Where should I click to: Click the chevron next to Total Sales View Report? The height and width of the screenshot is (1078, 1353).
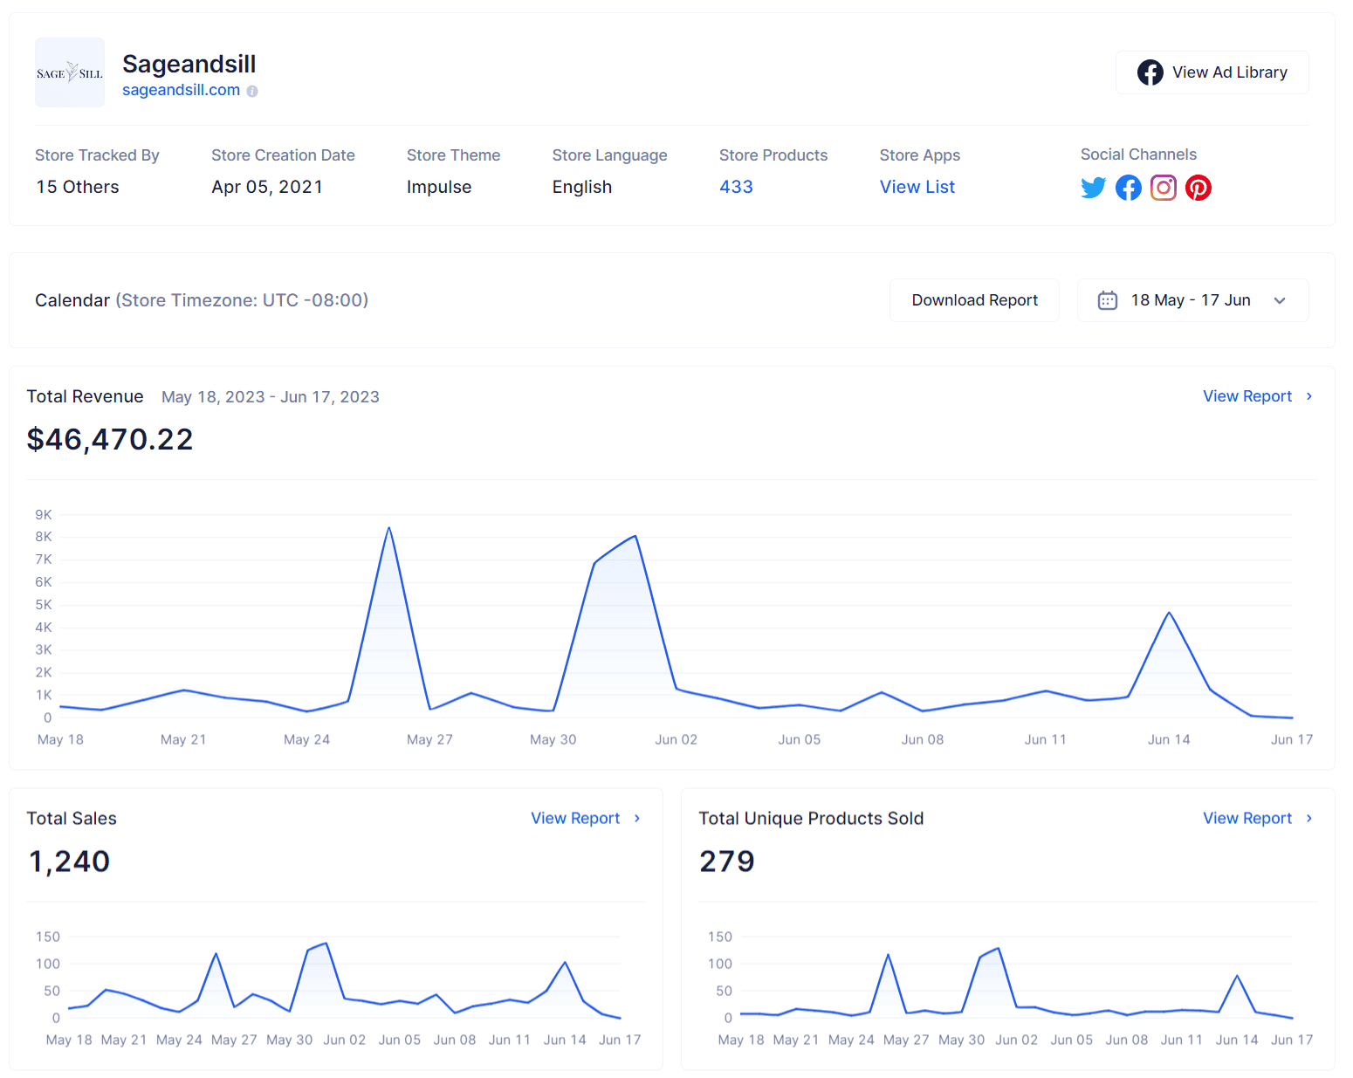pyautogui.click(x=637, y=818)
